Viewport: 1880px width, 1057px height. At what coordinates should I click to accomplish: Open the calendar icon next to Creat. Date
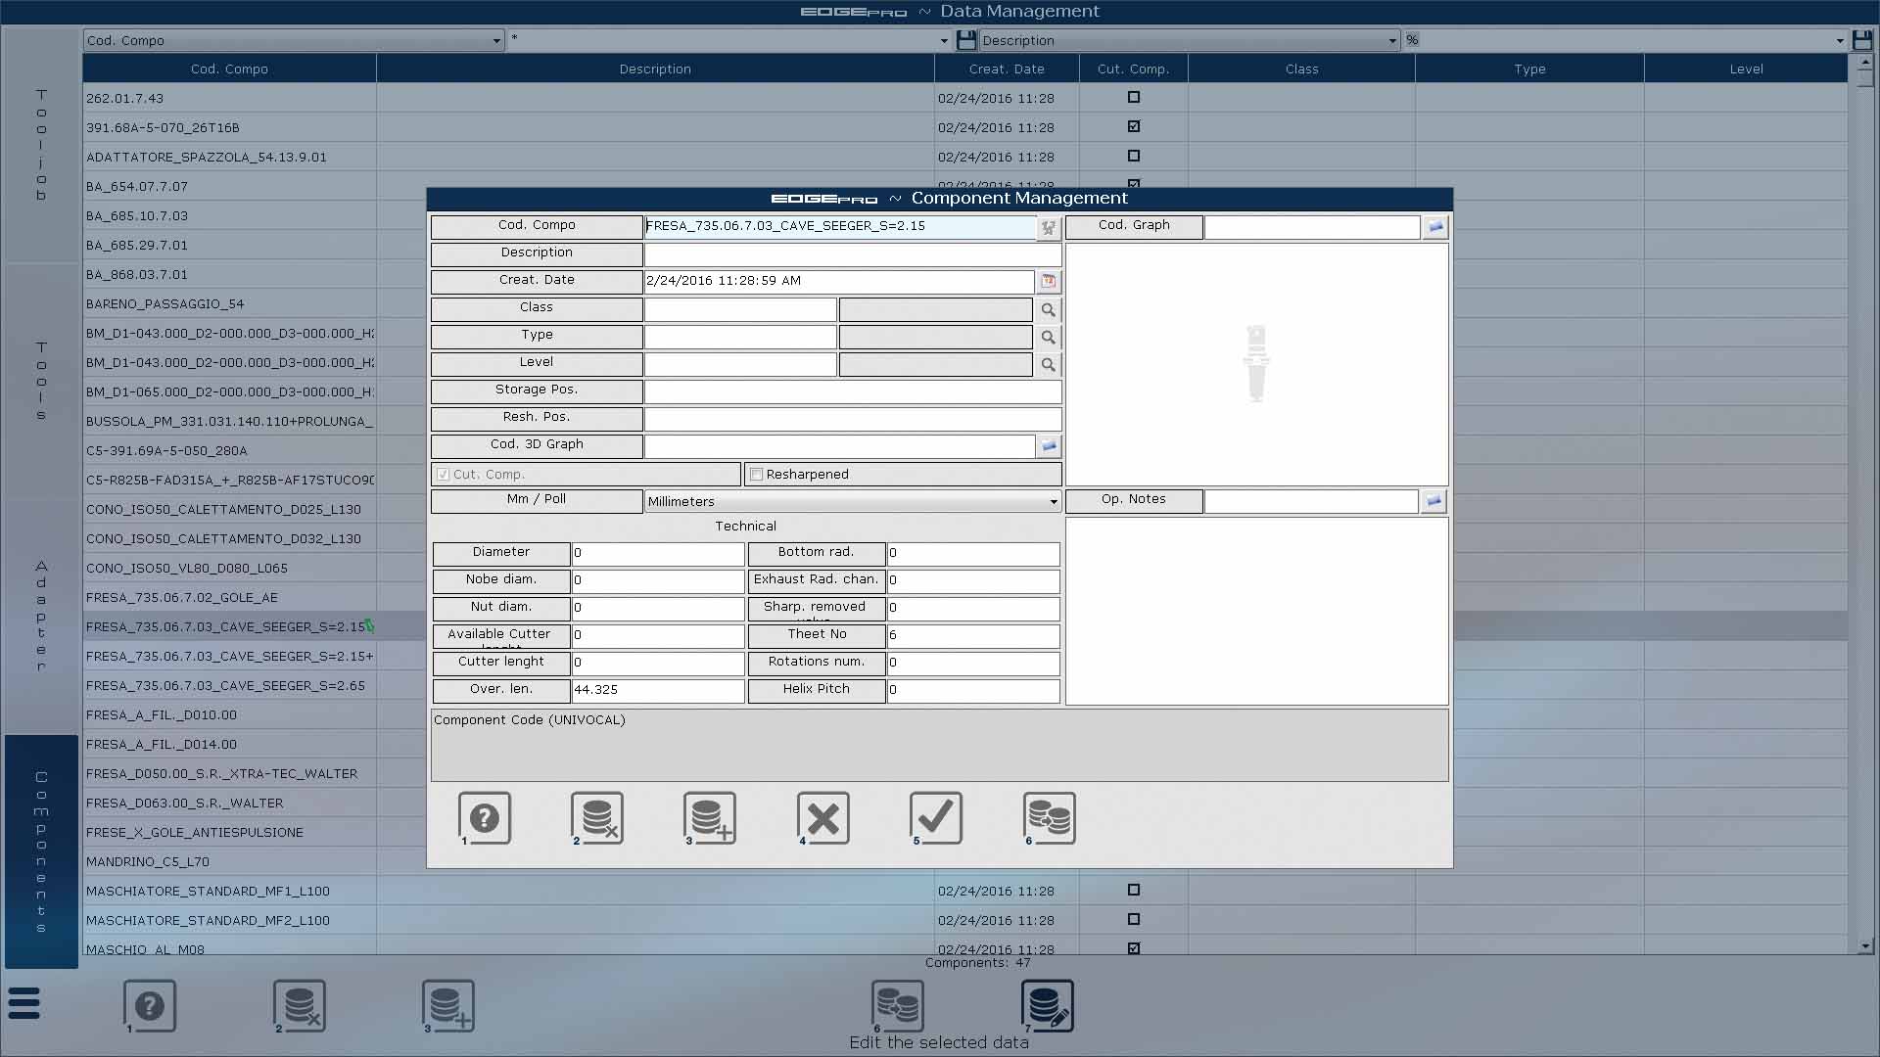click(x=1049, y=282)
